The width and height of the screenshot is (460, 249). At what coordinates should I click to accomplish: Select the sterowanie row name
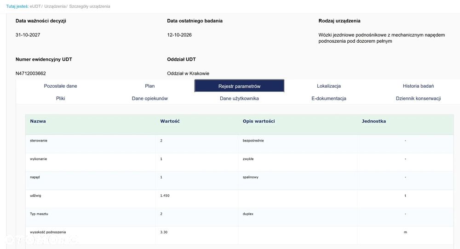click(x=39, y=141)
